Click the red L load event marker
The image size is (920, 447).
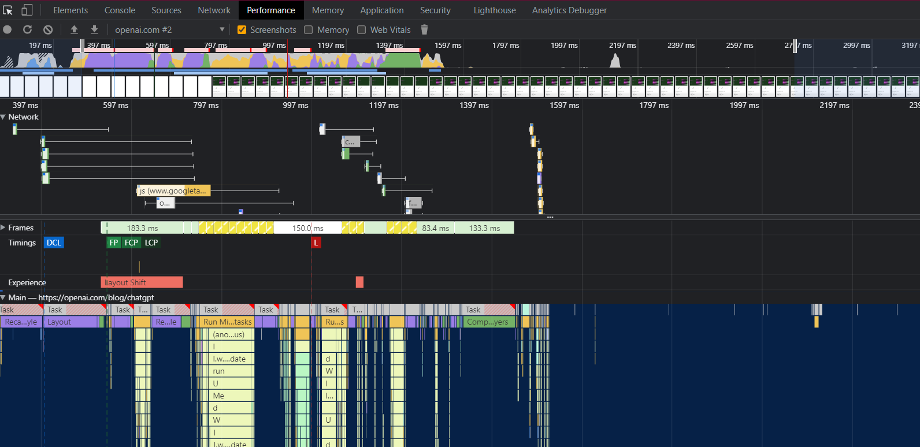pyautogui.click(x=316, y=243)
